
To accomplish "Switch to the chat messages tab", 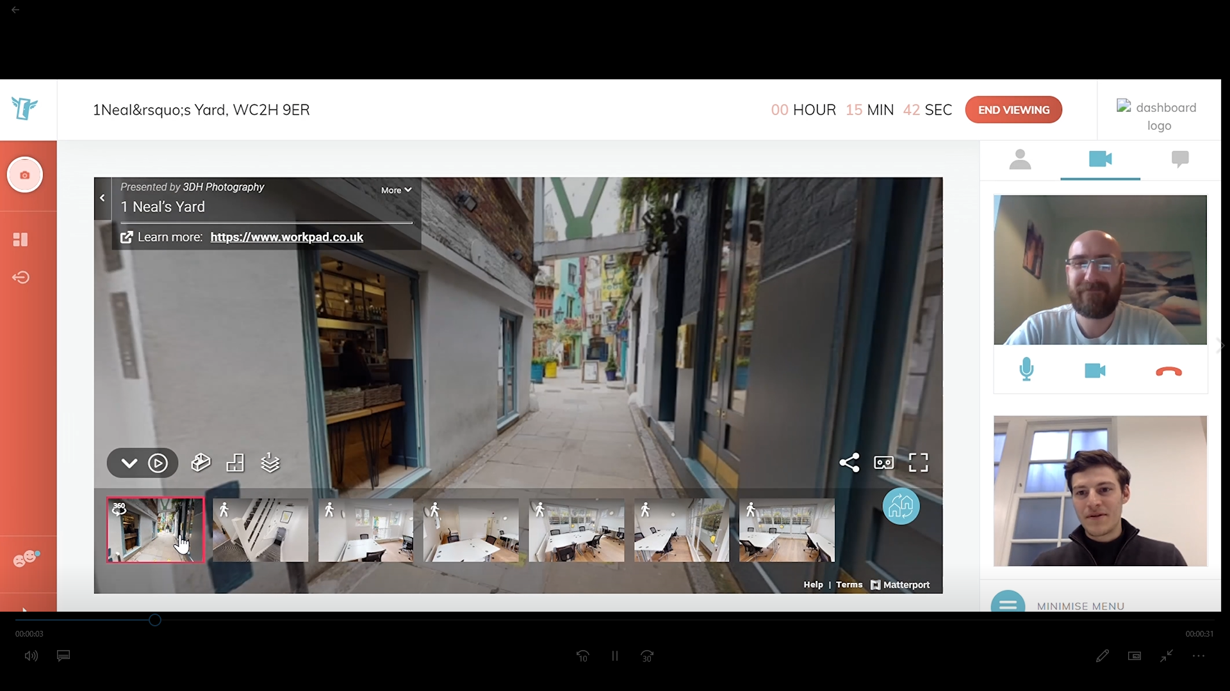I will 1179,159.
